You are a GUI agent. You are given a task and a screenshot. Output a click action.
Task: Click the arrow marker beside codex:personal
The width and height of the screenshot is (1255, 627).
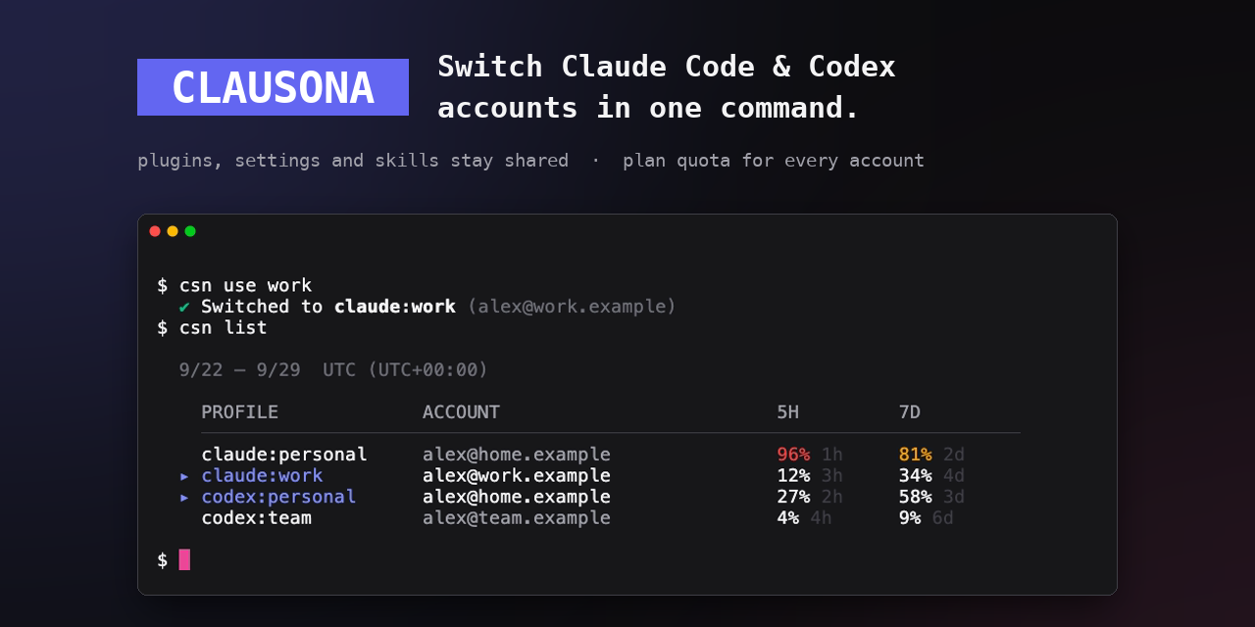(184, 498)
